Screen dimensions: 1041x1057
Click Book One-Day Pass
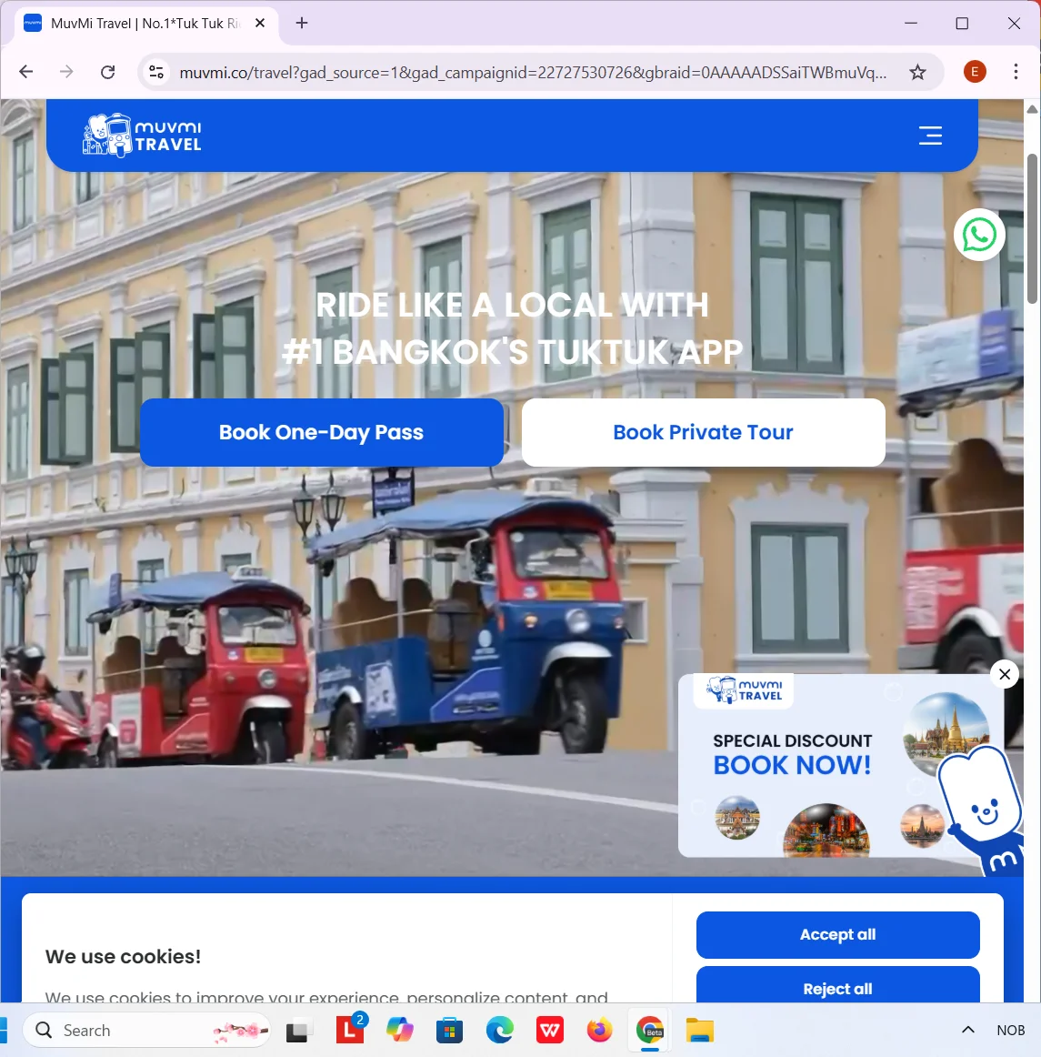(322, 432)
